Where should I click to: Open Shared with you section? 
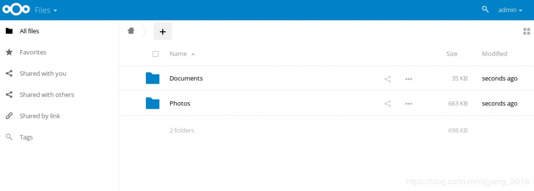click(x=43, y=74)
